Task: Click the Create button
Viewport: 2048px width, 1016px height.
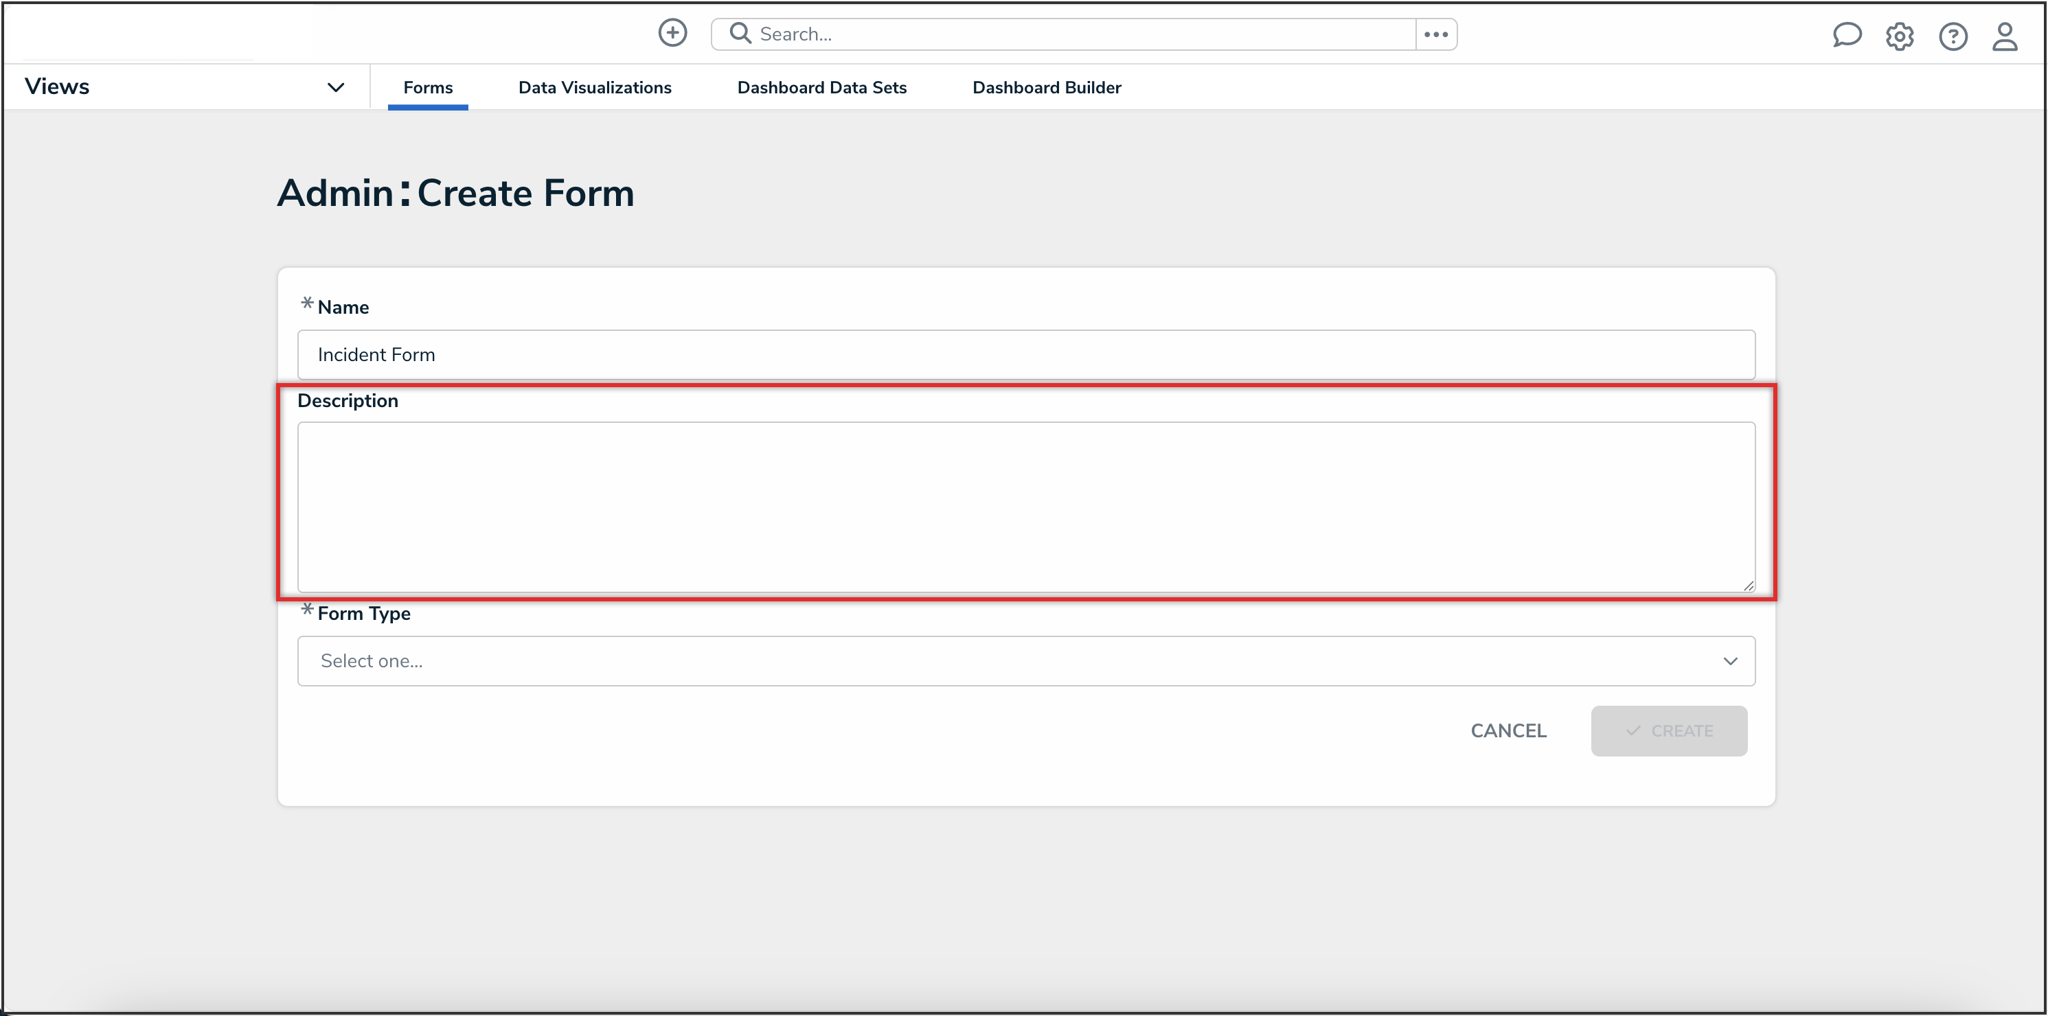Action: [1668, 730]
